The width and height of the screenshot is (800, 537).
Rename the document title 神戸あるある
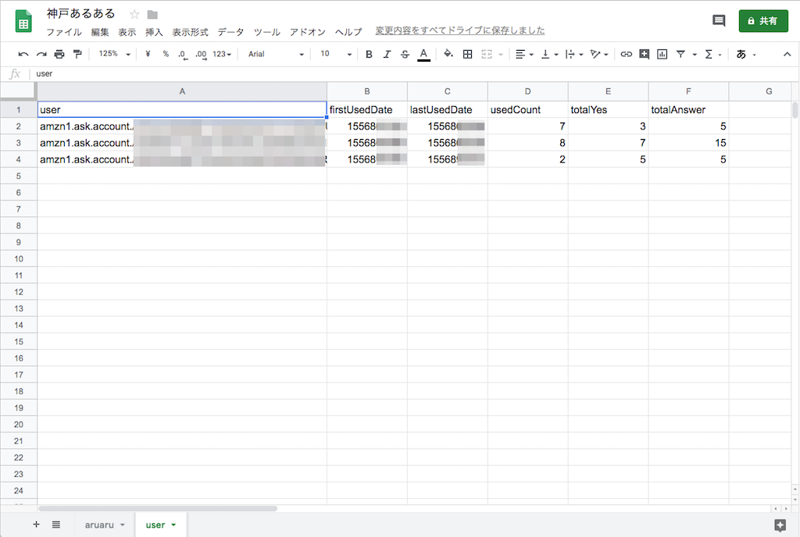(81, 14)
